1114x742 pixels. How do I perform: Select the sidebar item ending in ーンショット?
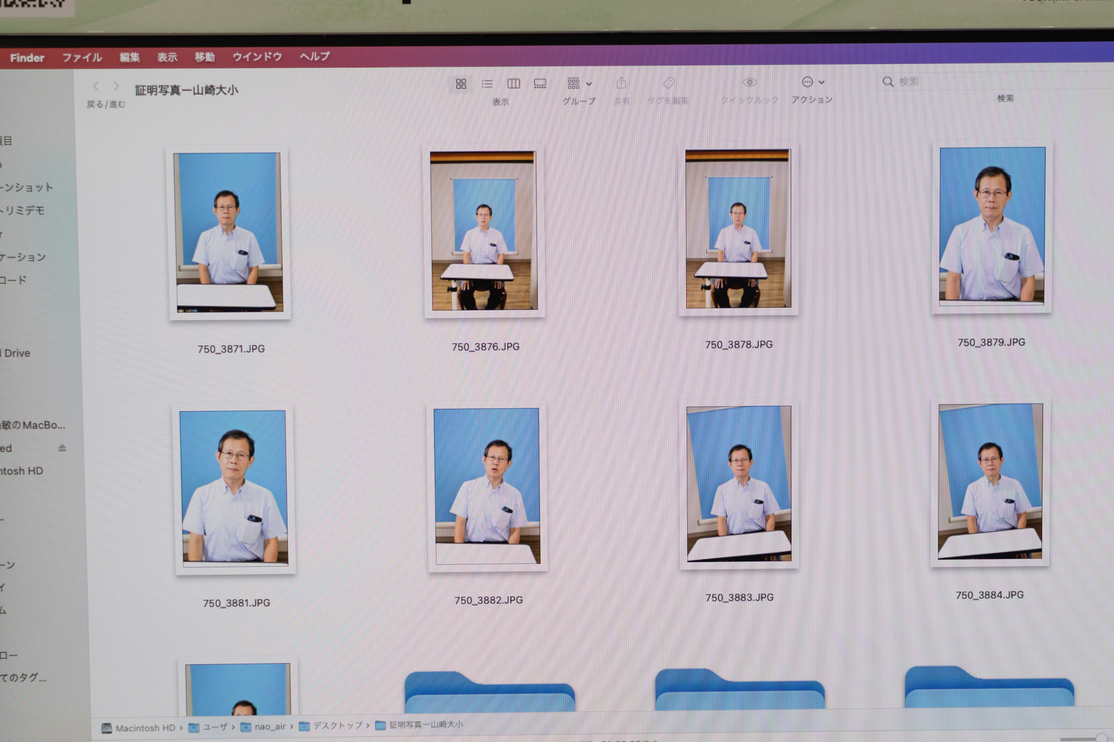click(27, 187)
